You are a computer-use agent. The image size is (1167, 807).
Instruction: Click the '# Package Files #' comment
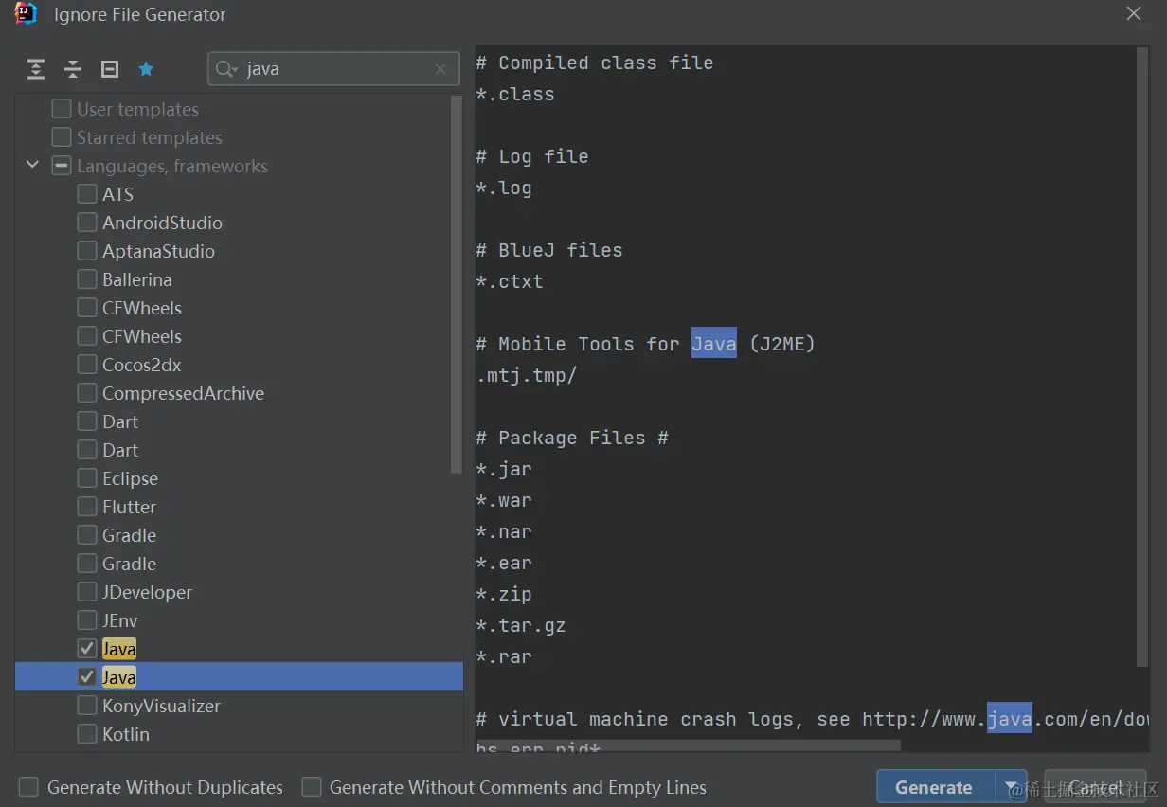[571, 438]
